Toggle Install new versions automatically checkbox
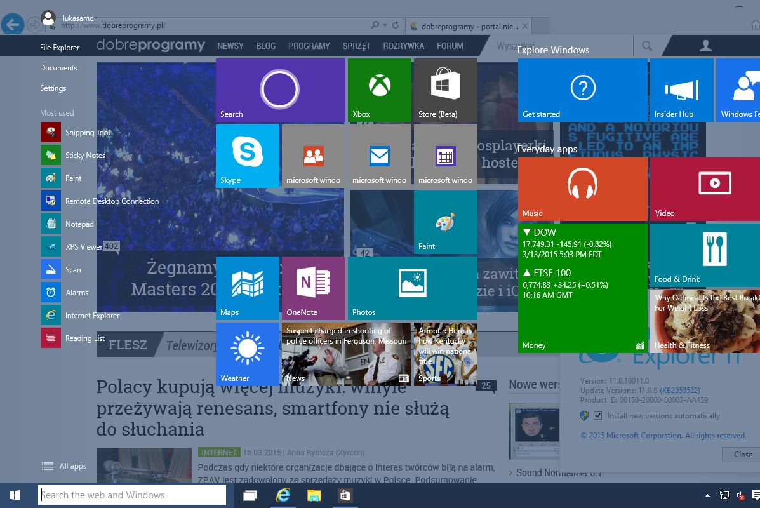This screenshot has height=508, width=760. click(x=597, y=415)
